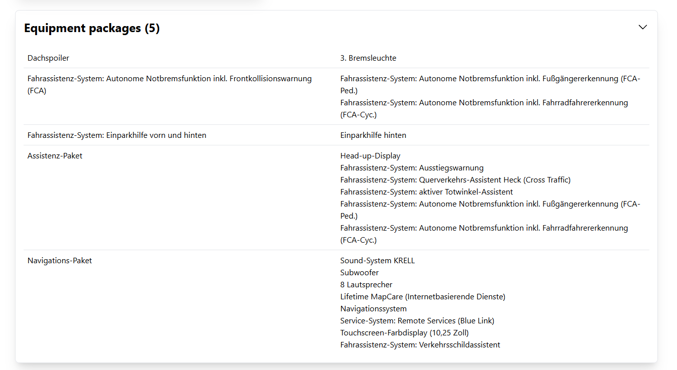Click the Lifetime MapCare feature line

(x=422, y=297)
